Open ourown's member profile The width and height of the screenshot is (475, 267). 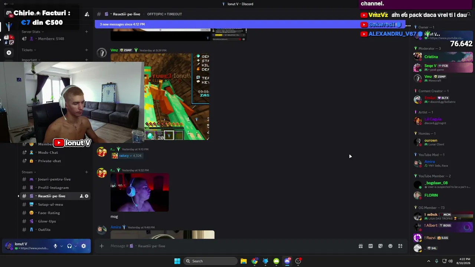click(x=443, y=142)
